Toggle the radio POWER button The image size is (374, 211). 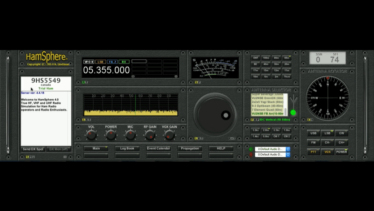click(x=341, y=152)
